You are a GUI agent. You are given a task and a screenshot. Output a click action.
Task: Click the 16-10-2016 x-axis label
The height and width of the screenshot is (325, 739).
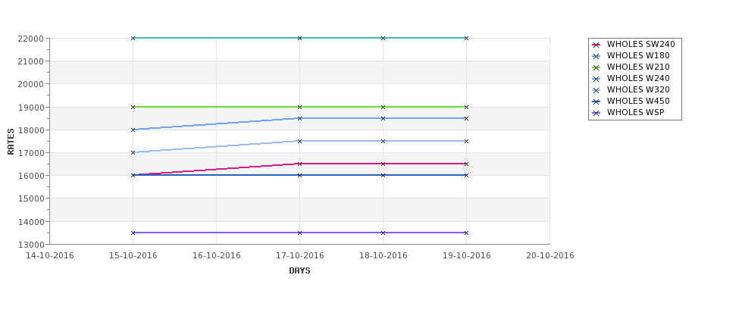click(x=216, y=256)
